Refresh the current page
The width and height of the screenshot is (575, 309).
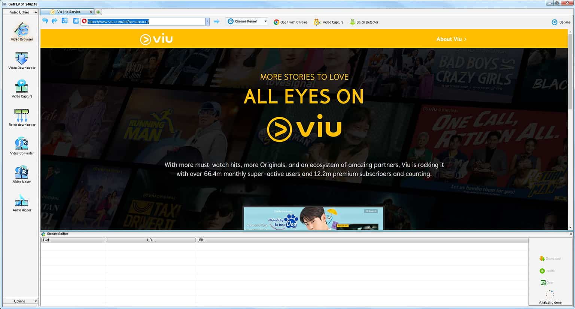(x=64, y=21)
